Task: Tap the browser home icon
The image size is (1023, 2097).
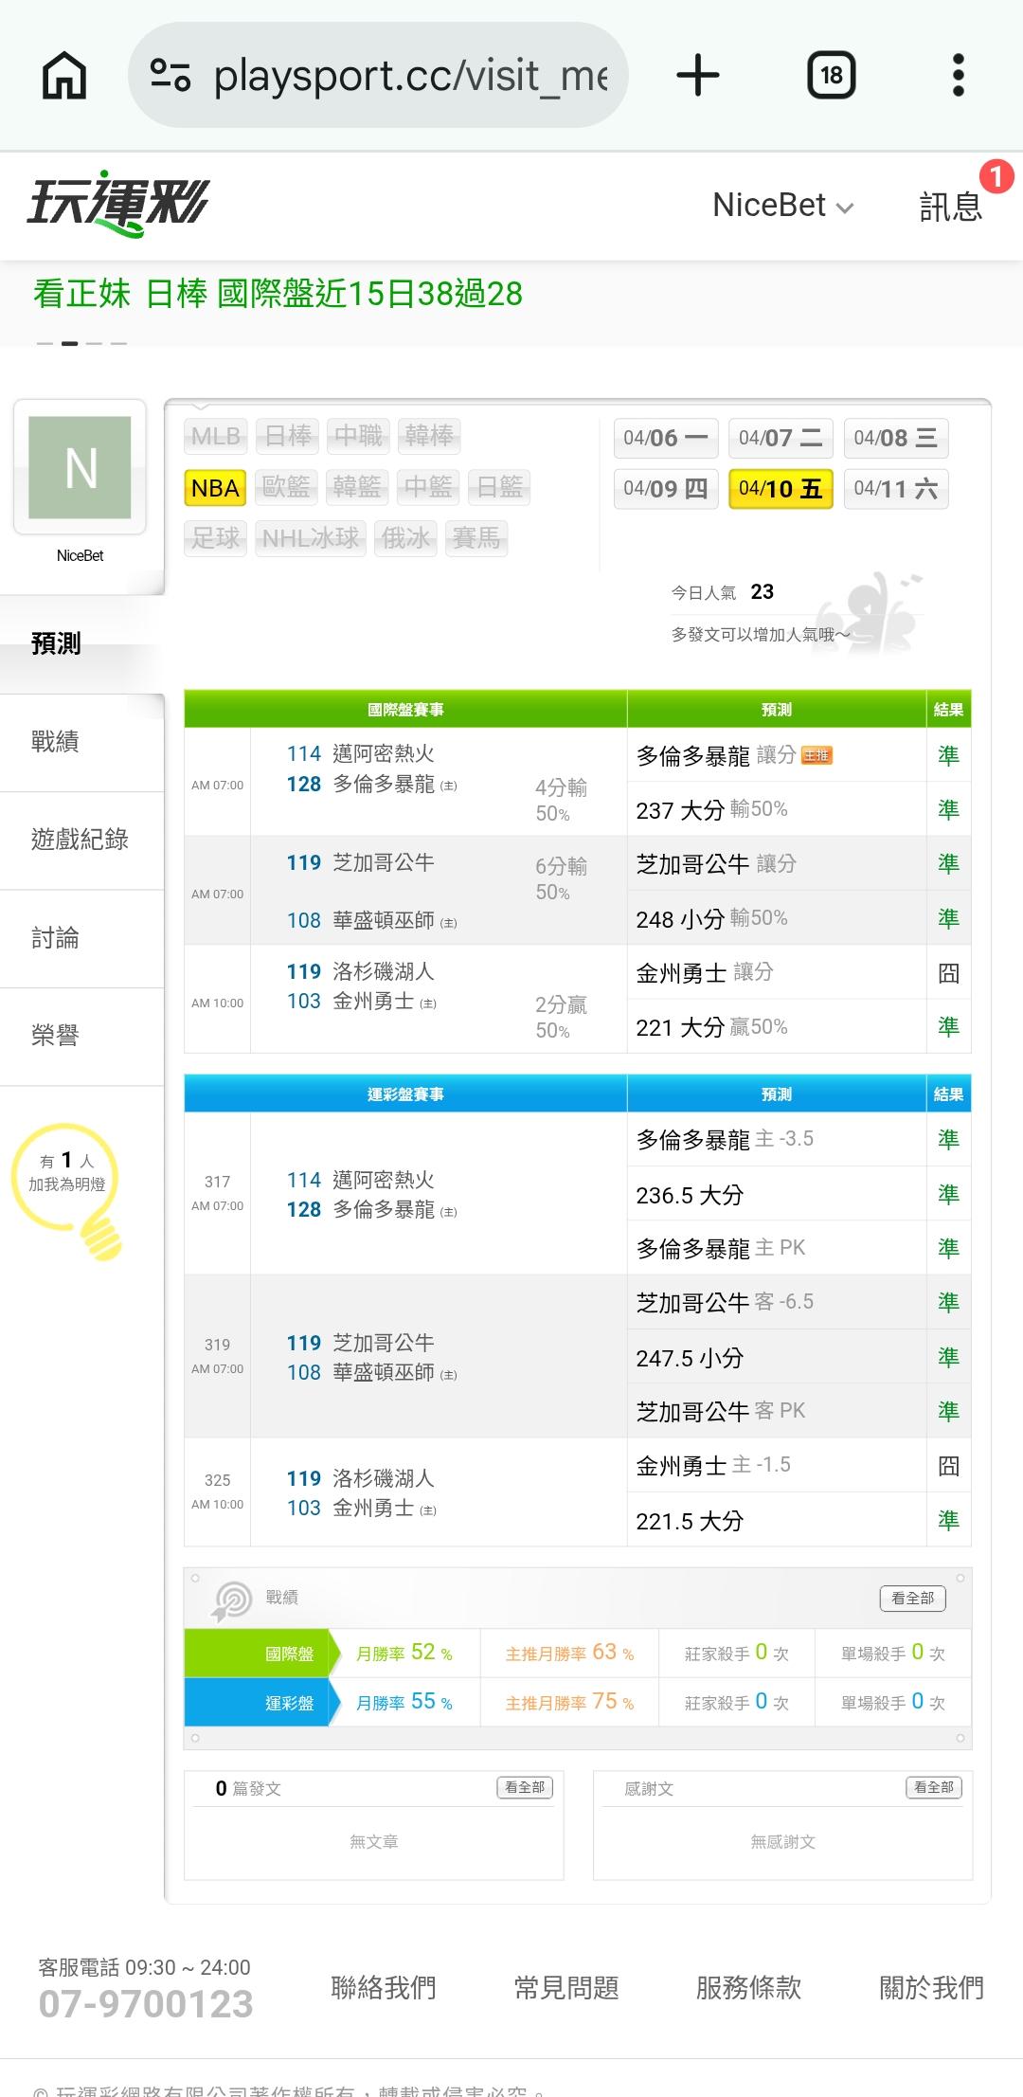Action: [x=64, y=76]
